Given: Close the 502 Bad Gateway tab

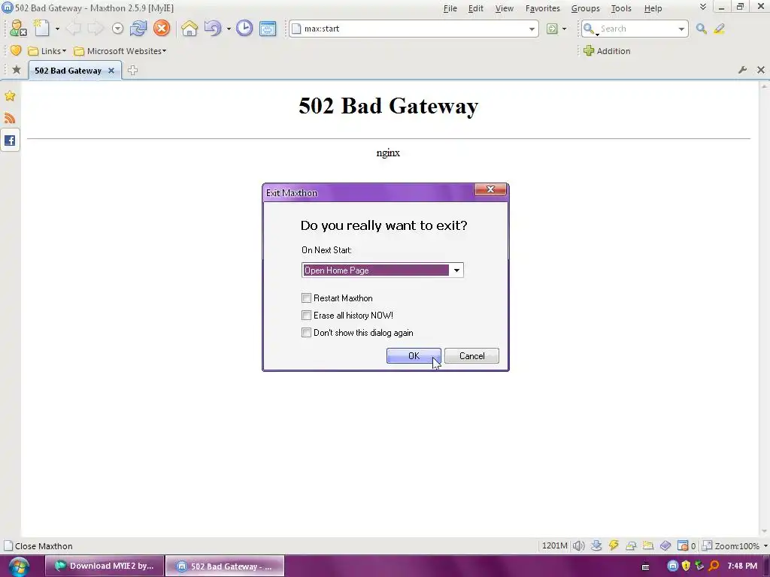Looking at the screenshot, I should click(x=111, y=71).
